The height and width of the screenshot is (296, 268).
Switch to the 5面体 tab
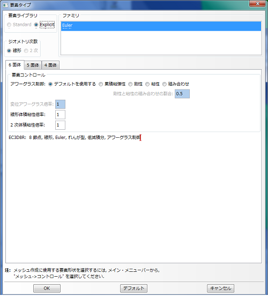pos(33,65)
